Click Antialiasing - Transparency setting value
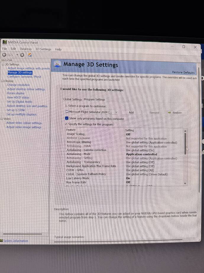 [140, 162]
